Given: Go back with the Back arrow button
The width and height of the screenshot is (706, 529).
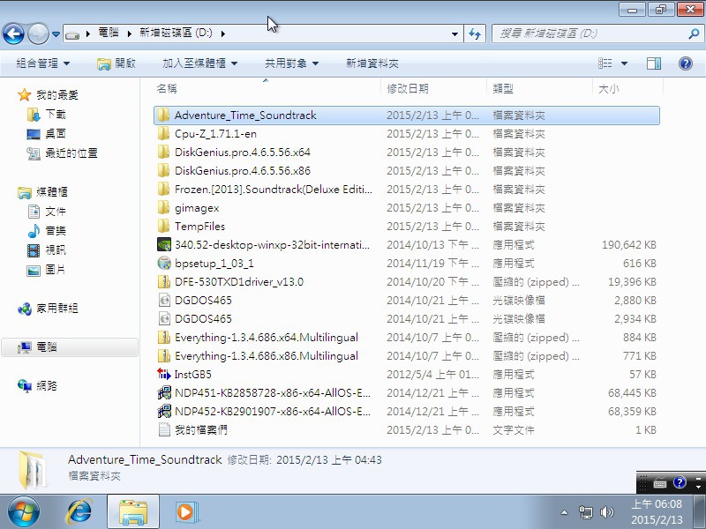Looking at the screenshot, I should [13, 34].
